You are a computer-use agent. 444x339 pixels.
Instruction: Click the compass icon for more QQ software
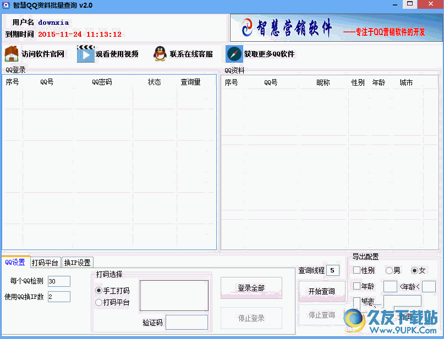pos(234,54)
